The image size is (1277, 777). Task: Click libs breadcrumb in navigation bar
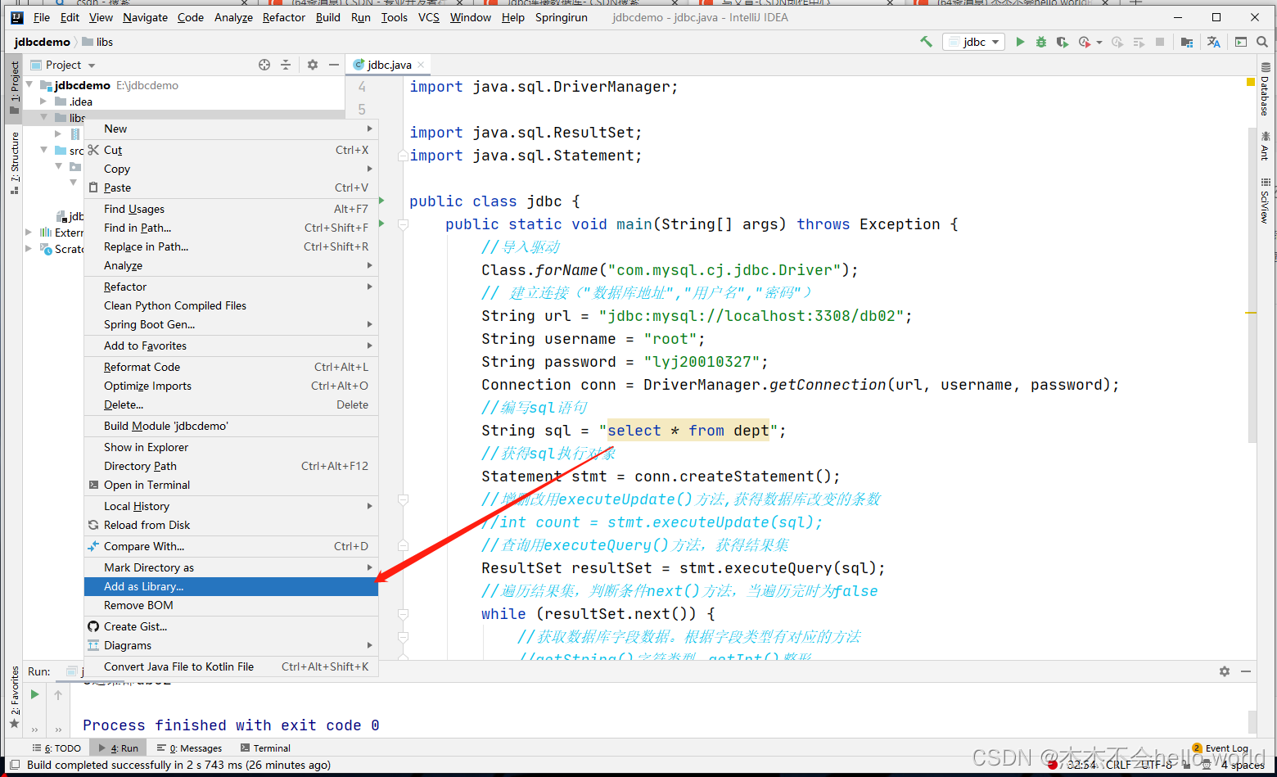(x=98, y=42)
